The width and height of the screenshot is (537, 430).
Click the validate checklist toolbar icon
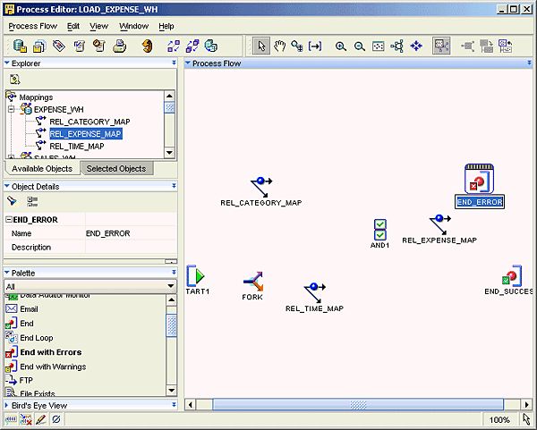pyautogui.click(x=80, y=46)
